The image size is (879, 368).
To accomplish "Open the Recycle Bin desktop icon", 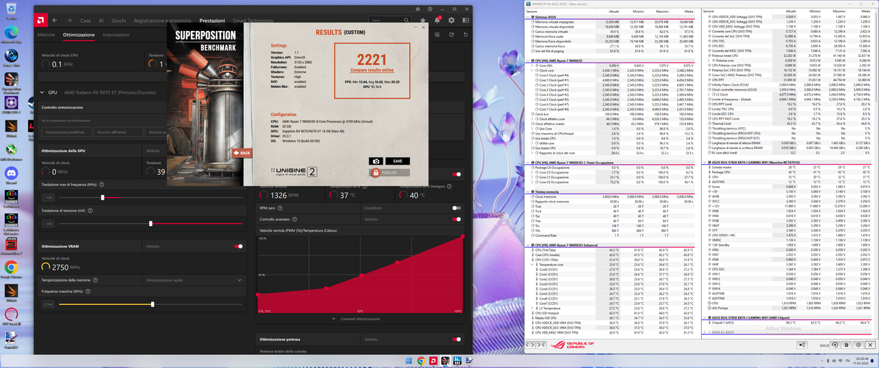I will pos(12,9).
